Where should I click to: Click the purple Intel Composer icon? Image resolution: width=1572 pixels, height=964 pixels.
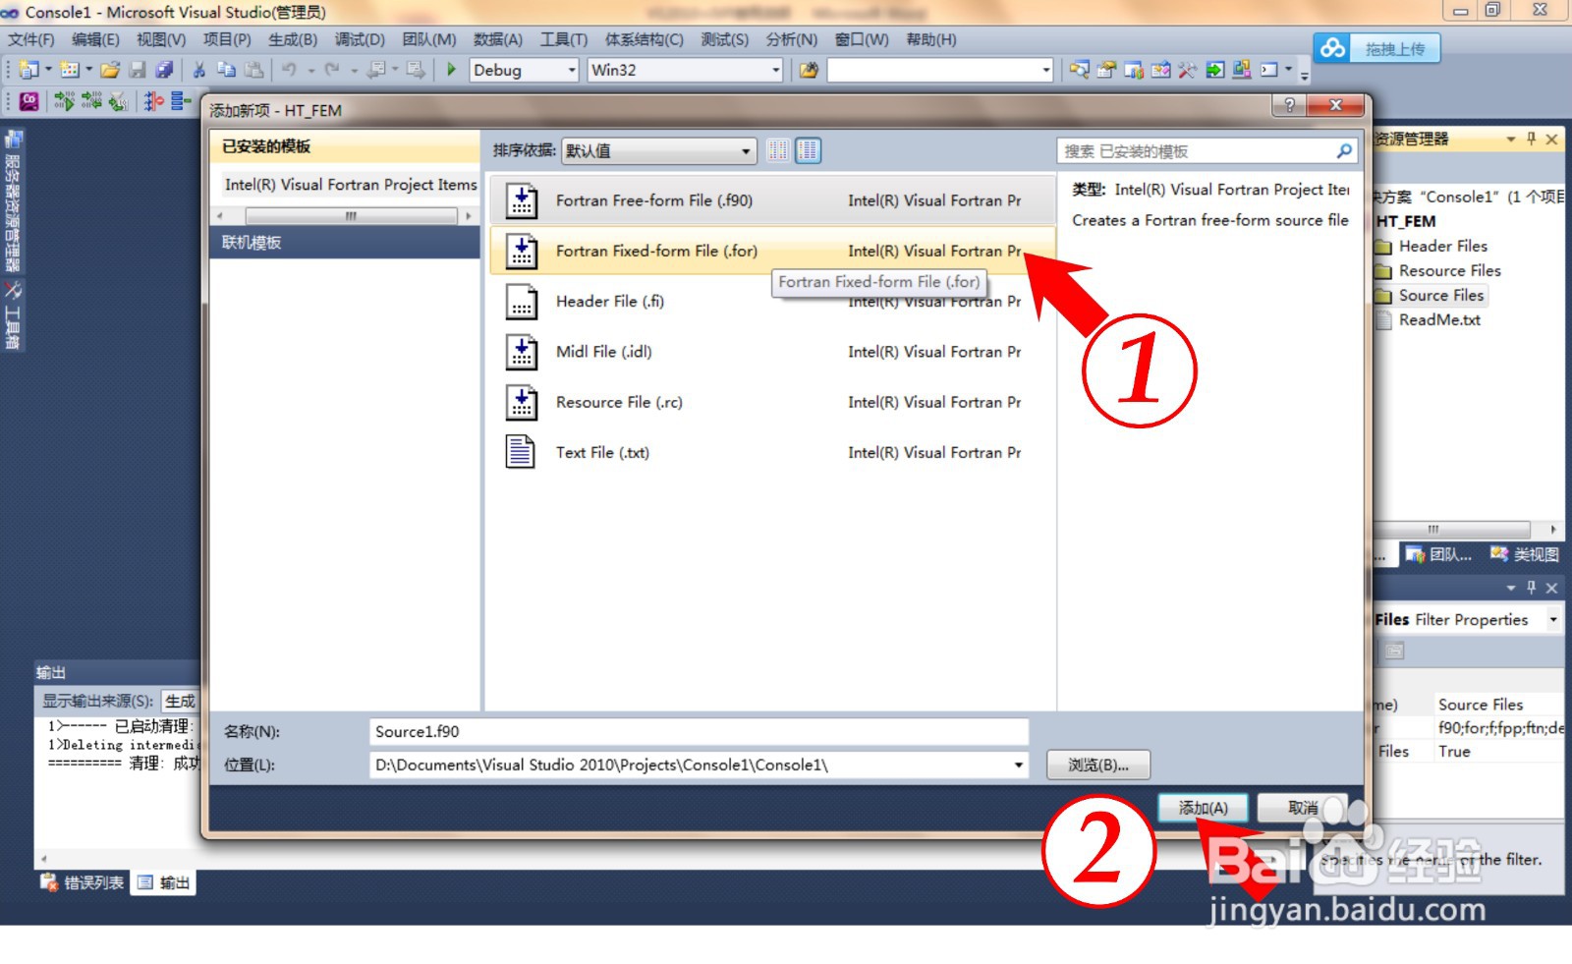point(29,100)
